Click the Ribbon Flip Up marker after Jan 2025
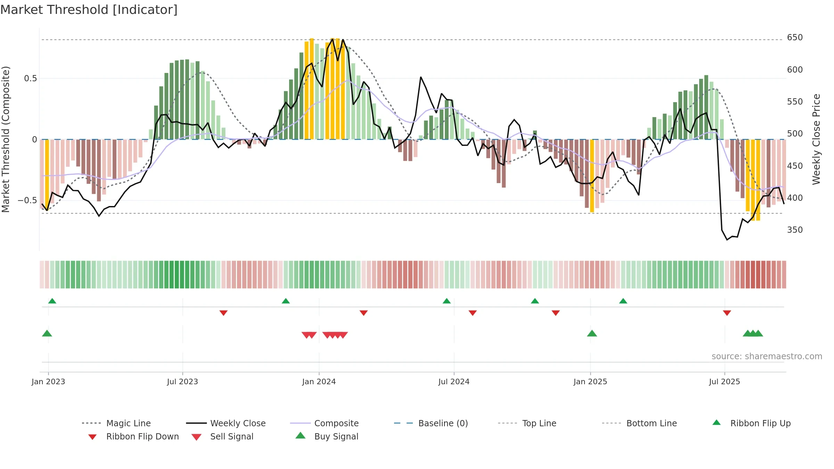The height and width of the screenshot is (469, 834). tap(623, 301)
